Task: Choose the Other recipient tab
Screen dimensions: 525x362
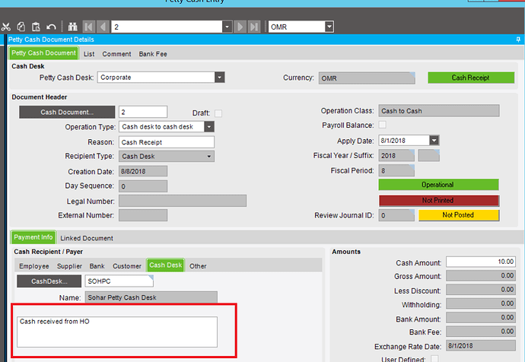Action: coord(198,266)
